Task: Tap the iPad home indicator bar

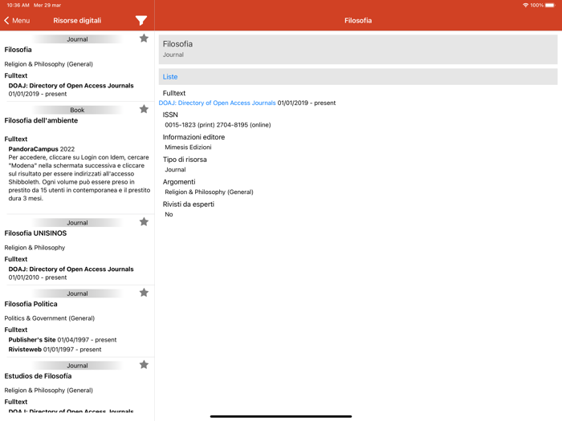Action: (x=281, y=416)
